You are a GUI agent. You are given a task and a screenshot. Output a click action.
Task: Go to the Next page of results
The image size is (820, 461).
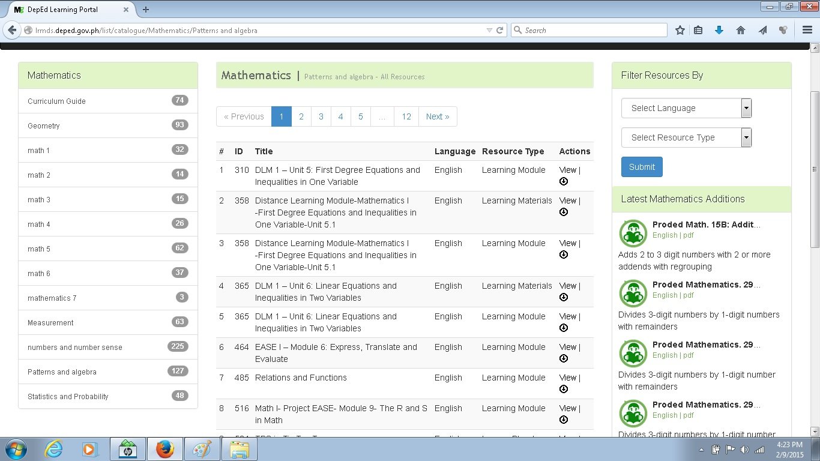[x=438, y=116]
